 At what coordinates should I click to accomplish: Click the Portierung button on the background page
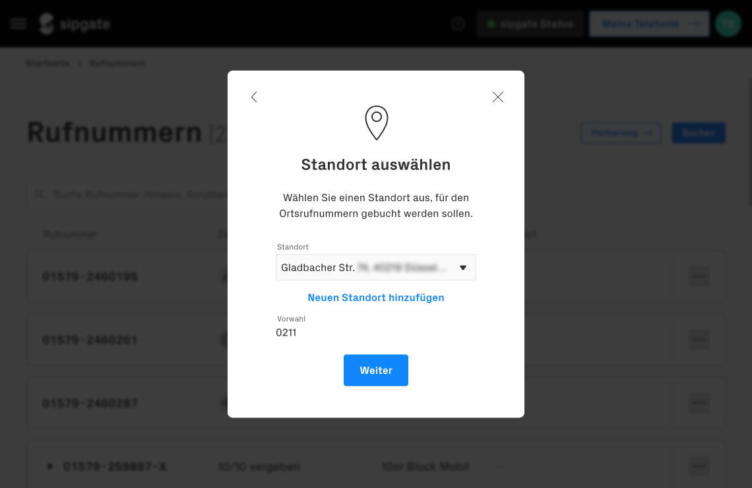click(621, 133)
